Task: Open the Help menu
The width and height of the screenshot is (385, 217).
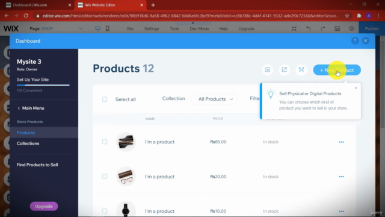Action: (x=223, y=29)
